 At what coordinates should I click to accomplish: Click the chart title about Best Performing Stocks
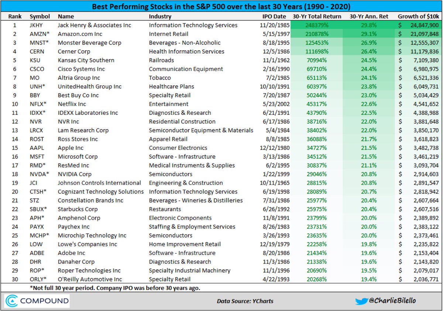click(221, 6)
